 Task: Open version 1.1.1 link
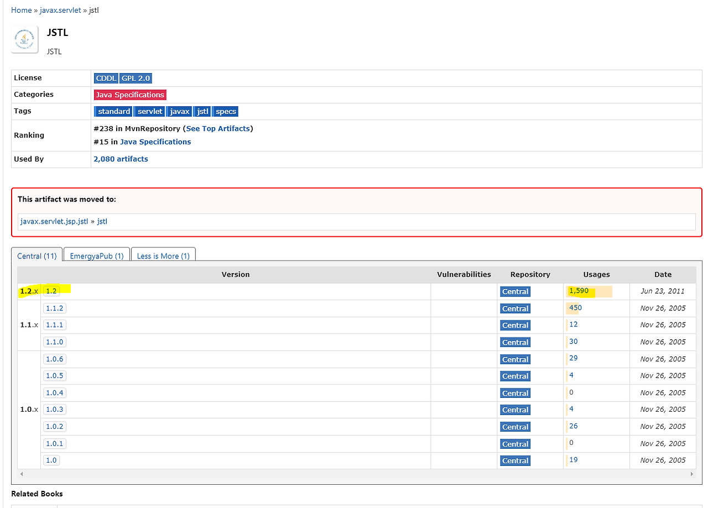point(55,325)
